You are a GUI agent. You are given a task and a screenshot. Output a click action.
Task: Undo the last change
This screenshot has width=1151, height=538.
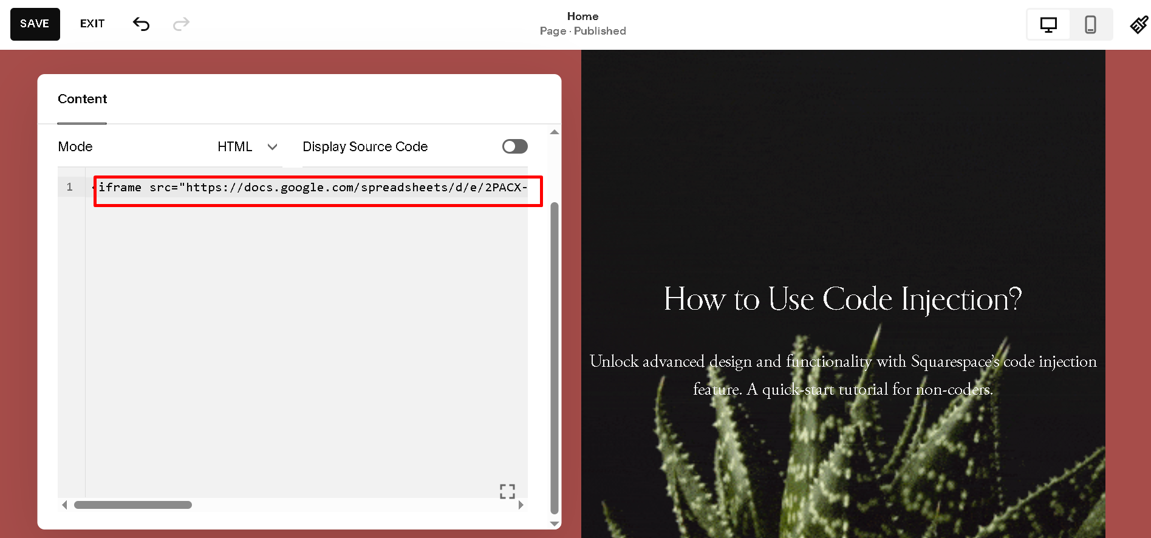(141, 24)
